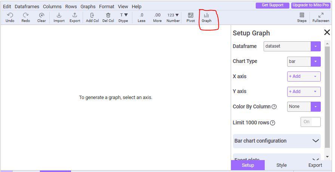This screenshot has height=172, width=335.
Task: Open Color By Column dropdown
Action: pyautogui.click(x=304, y=106)
